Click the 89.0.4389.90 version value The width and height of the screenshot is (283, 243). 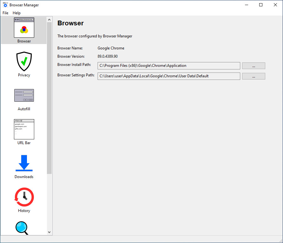click(x=107, y=56)
